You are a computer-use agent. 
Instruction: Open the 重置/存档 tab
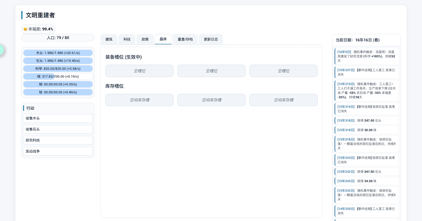click(x=185, y=39)
